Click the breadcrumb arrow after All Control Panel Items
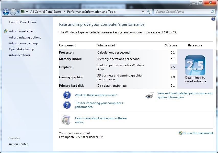This screenshot has width=218, height=153. coord(64,12)
